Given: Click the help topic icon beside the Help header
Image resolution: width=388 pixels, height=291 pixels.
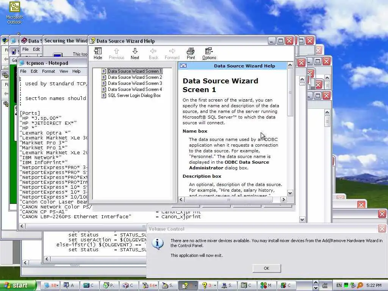Looking at the screenshot, I should (183, 66).
